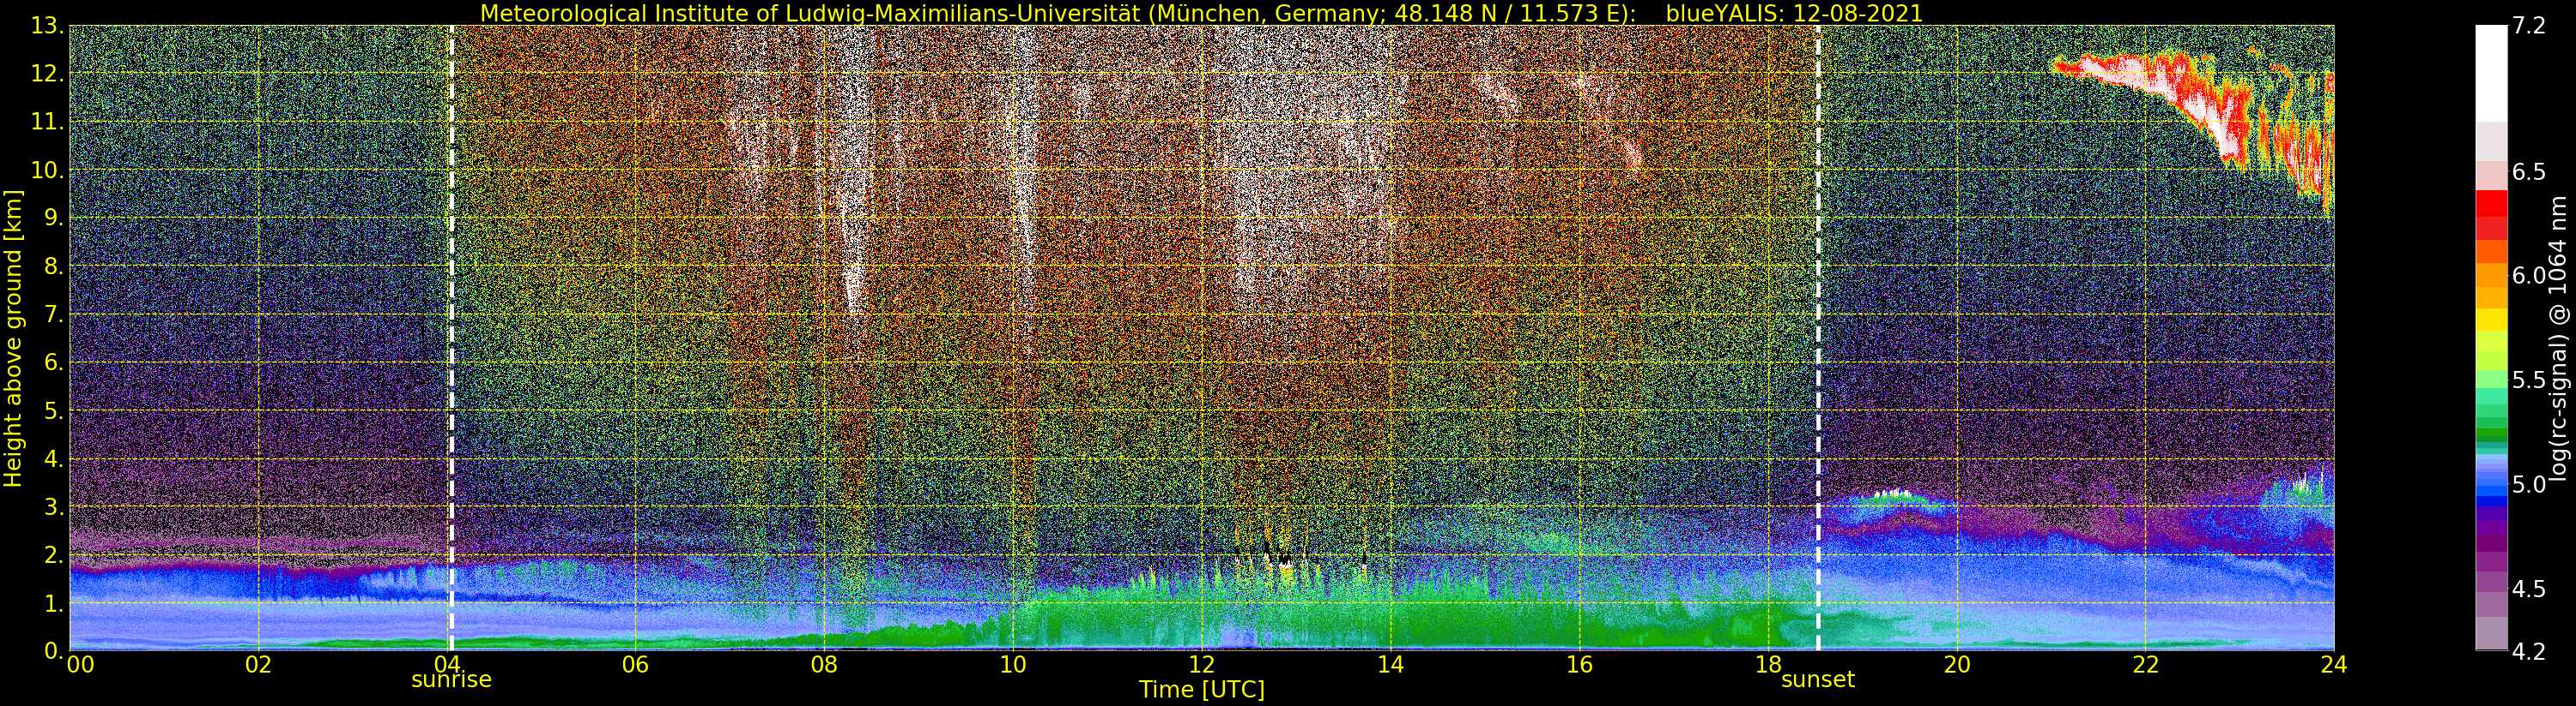Select height axis tick label 3.

53,507
